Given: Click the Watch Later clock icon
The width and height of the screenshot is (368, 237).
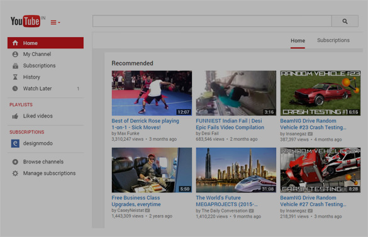Looking at the screenshot, I should (x=15, y=89).
